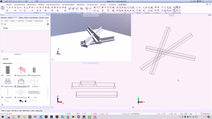
Task: Click the Library thumbnail size slider
Action: tap(48, 93)
